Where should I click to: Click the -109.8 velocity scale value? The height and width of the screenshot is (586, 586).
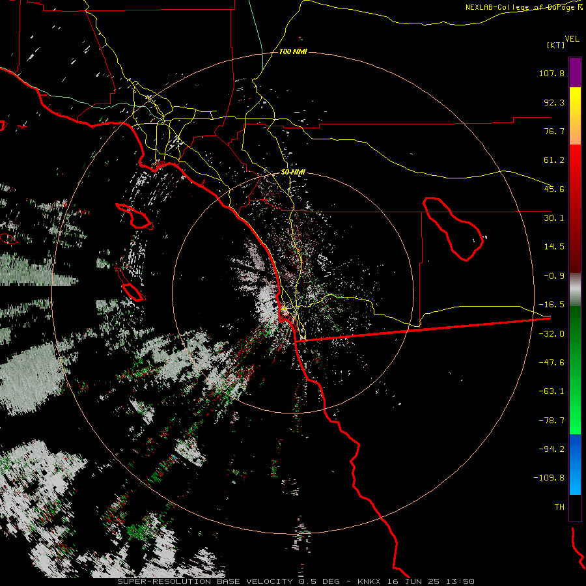(549, 478)
